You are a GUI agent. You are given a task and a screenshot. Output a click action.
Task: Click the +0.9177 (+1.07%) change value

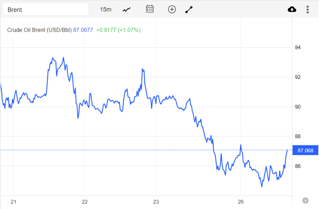(x=118, y=30)
